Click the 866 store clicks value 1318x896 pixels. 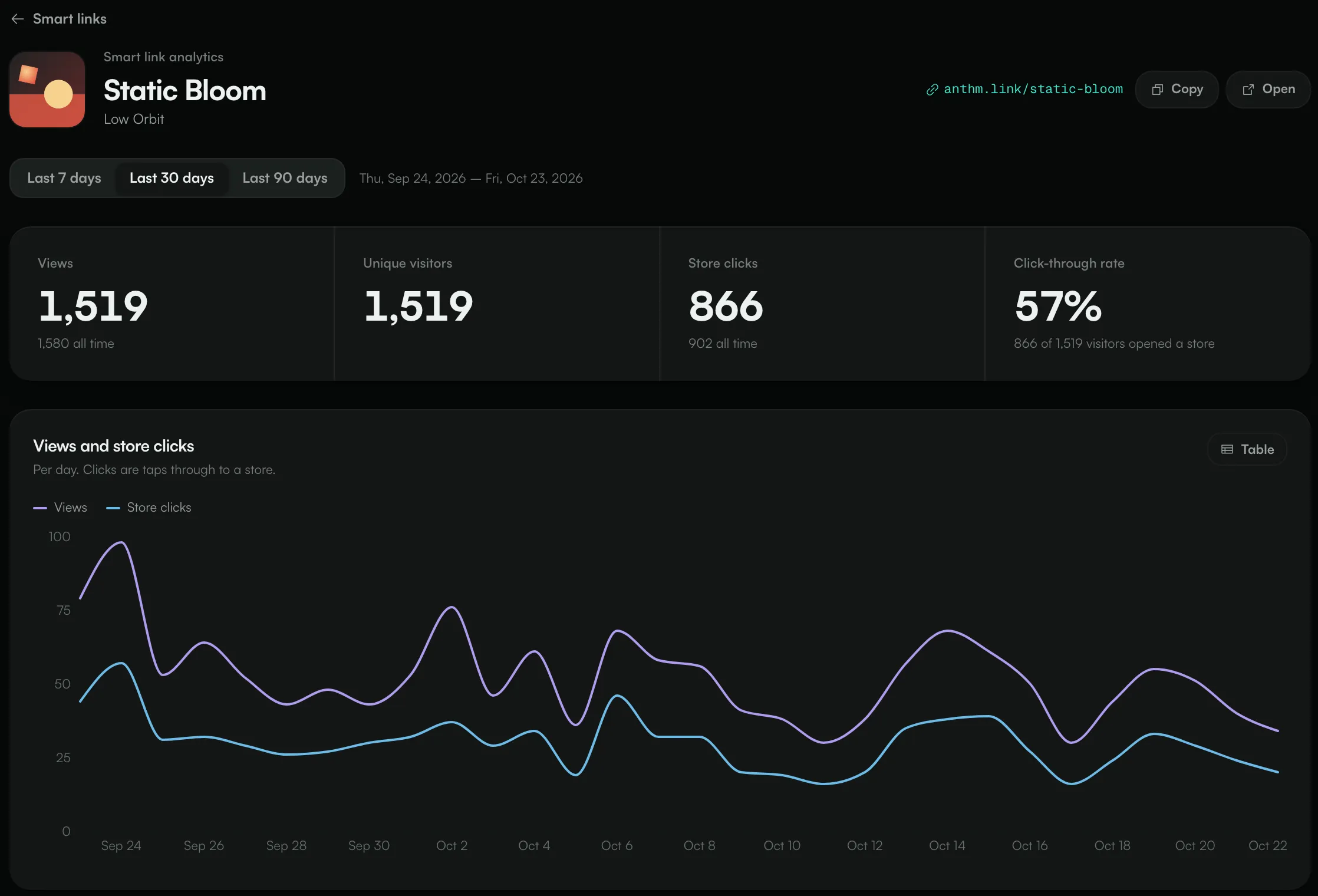[x=726, y=307]
